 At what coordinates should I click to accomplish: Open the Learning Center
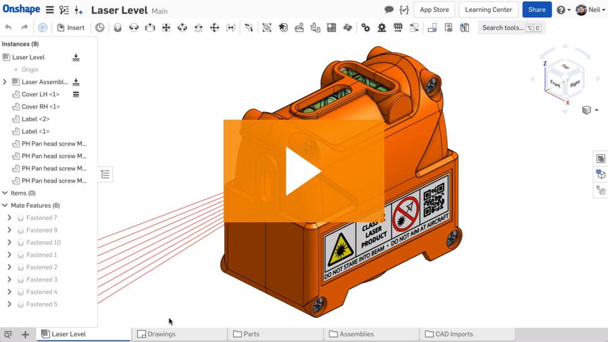point(488,10)
